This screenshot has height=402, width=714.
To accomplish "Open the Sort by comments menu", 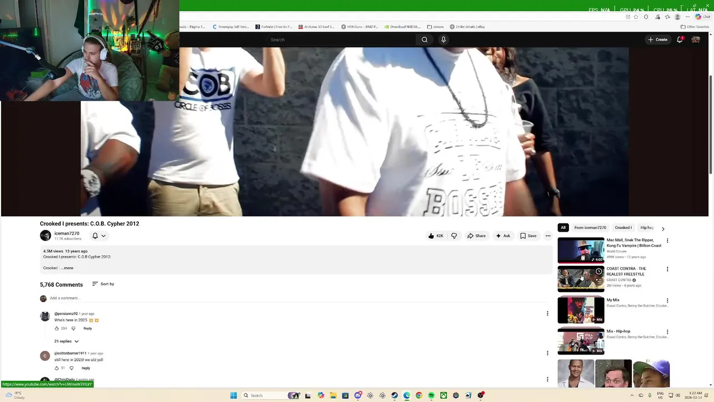I will [103, 284].
